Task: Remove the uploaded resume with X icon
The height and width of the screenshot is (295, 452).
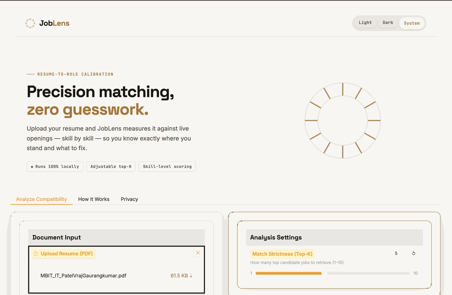Action: click(198, 253)
